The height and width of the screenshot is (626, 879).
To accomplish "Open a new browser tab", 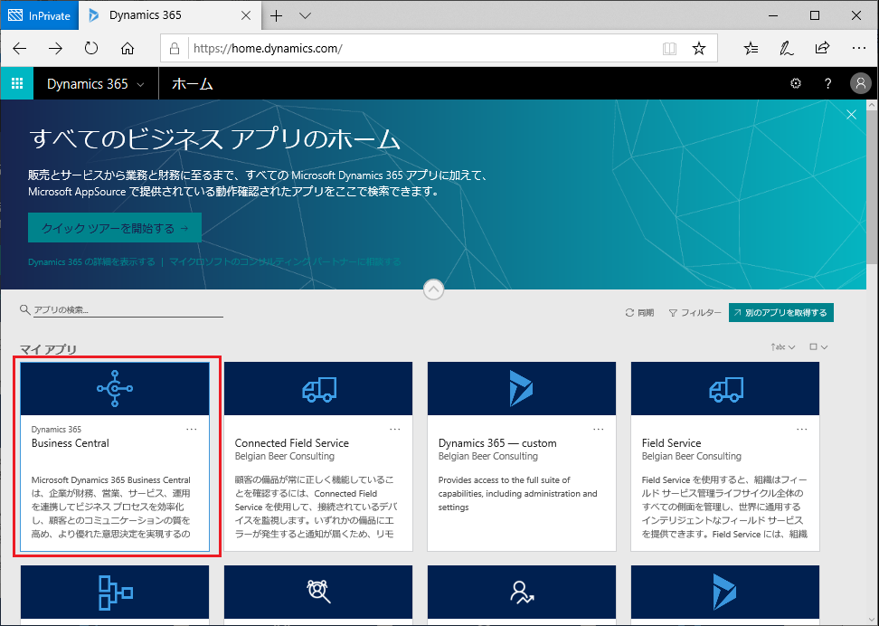I will pos(277,15).
